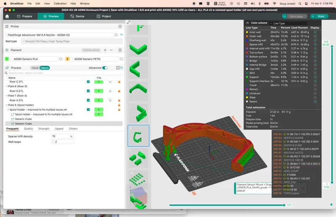Open the Line Type color scheme dropdown
This screenshot has height=217, width=336.
pos(288,24)
